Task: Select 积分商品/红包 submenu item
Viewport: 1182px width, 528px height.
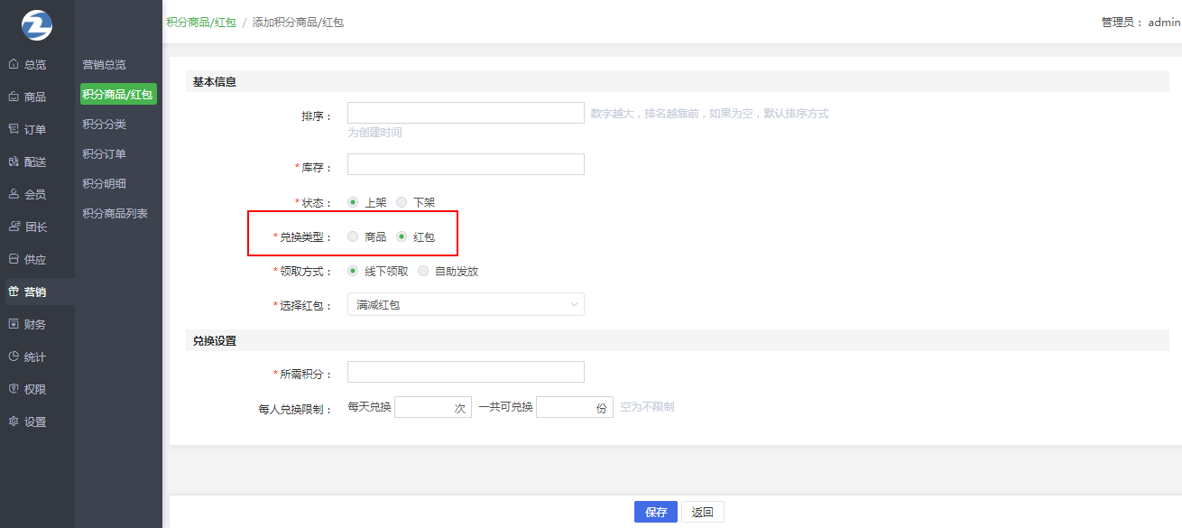Action: (x=118, y=94)
